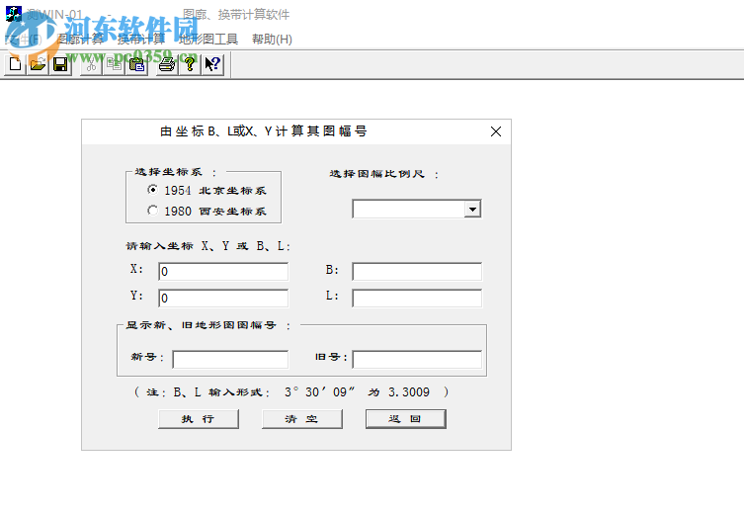
Task: Expand the 选择图幅比例尺 dropdown arrow
Action: point(472,209)
